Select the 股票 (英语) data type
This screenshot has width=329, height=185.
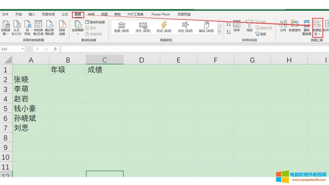point(122,27)
